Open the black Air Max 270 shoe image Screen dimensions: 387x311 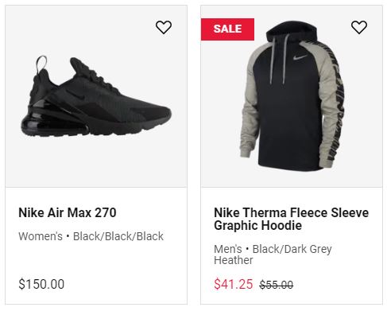click(96, 97)
